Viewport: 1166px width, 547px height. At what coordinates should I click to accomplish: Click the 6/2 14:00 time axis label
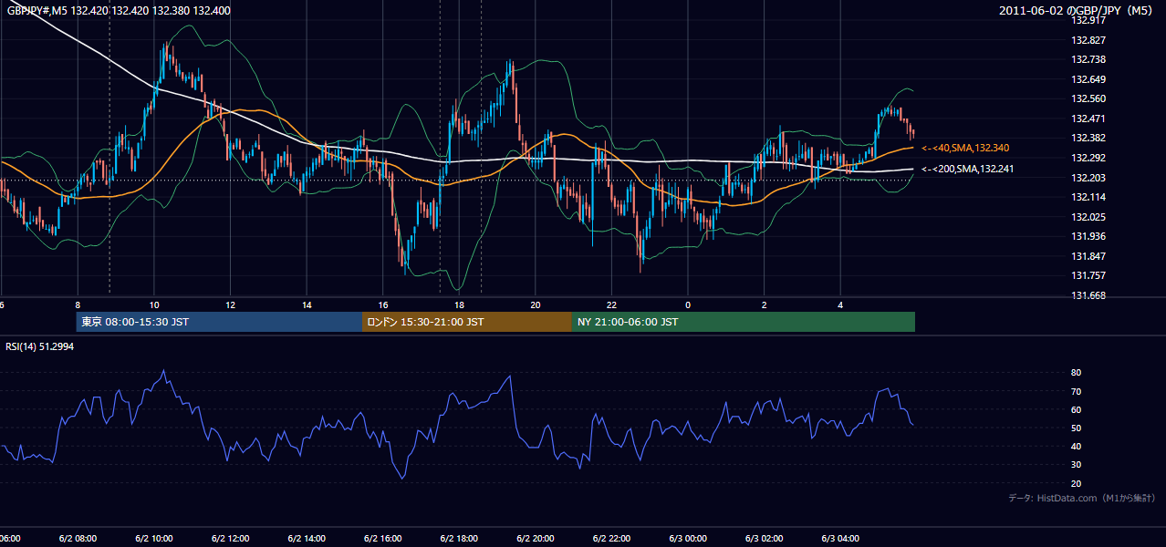(307, 538)
